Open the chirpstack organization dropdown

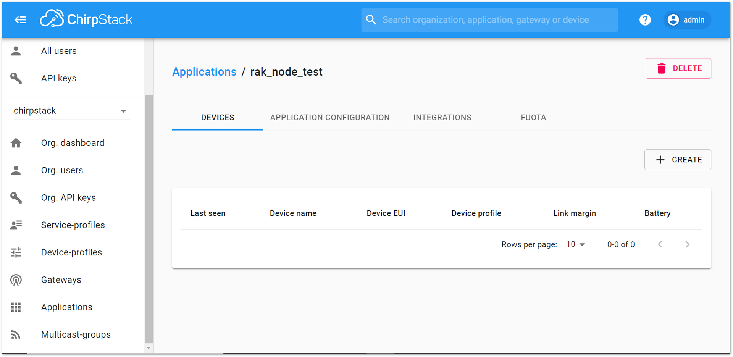(x=72, y=111)
